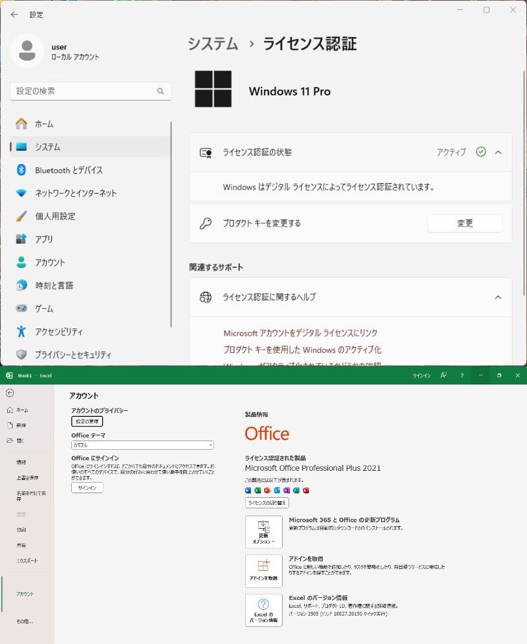Open the Office テーマ dropdown
This screenshot has width=527, height=644.
(x=142, y=445)
